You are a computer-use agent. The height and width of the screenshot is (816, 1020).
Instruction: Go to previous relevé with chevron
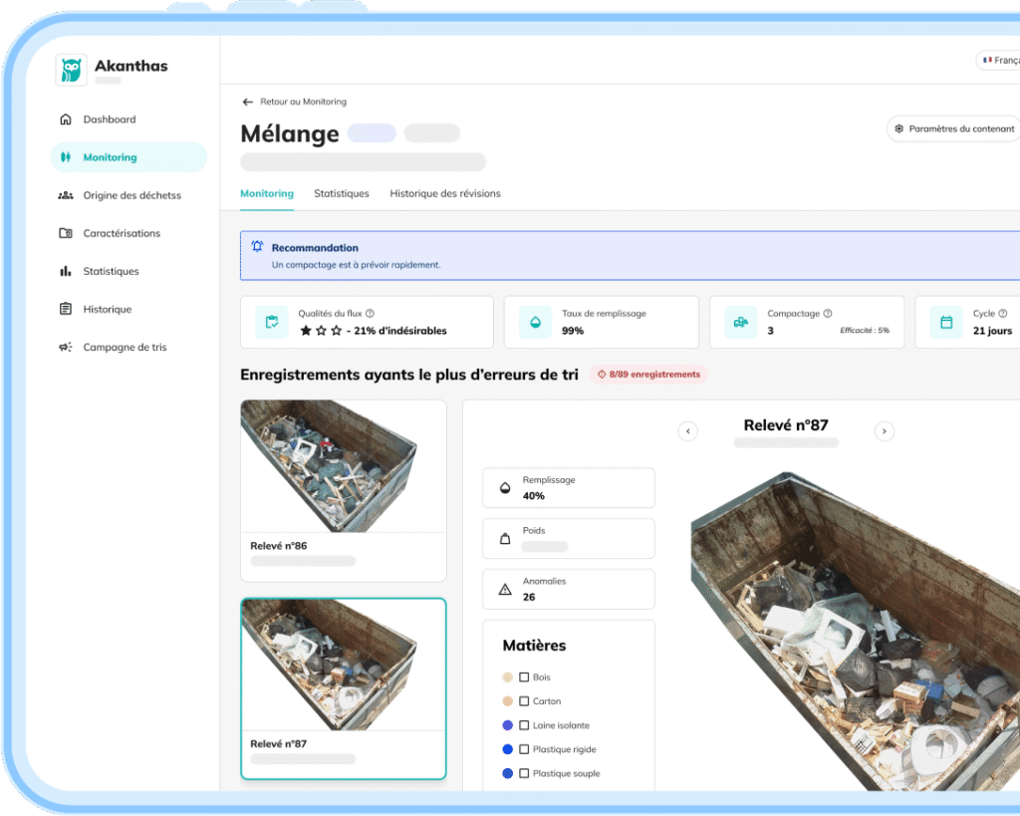point(687,431)
